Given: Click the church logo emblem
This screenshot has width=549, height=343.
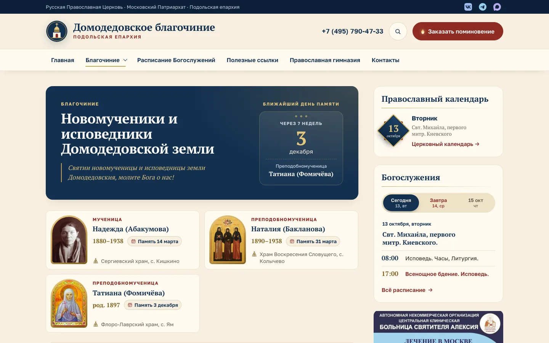Looking at the screenshot, I should 57,31.
